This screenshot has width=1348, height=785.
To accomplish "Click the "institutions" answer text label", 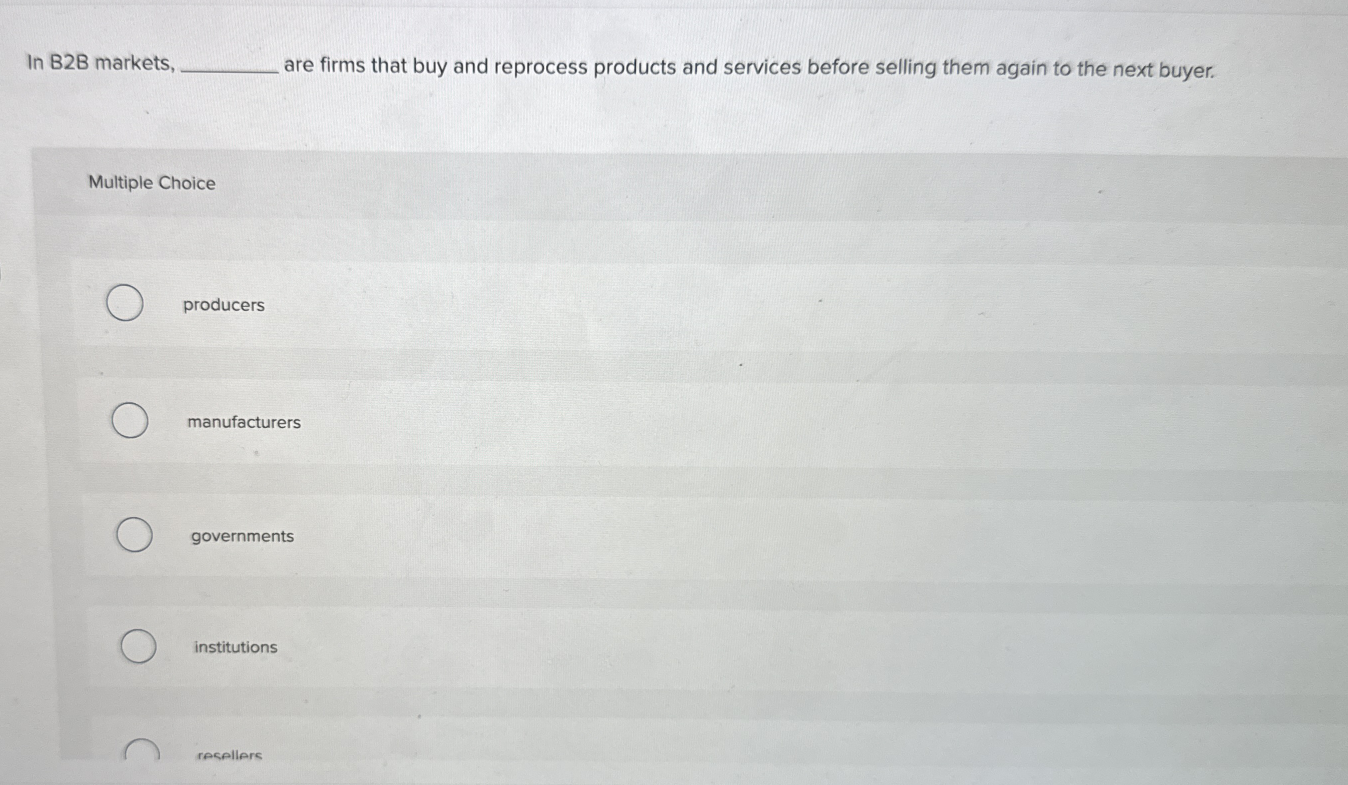I will tap(235, 647).
